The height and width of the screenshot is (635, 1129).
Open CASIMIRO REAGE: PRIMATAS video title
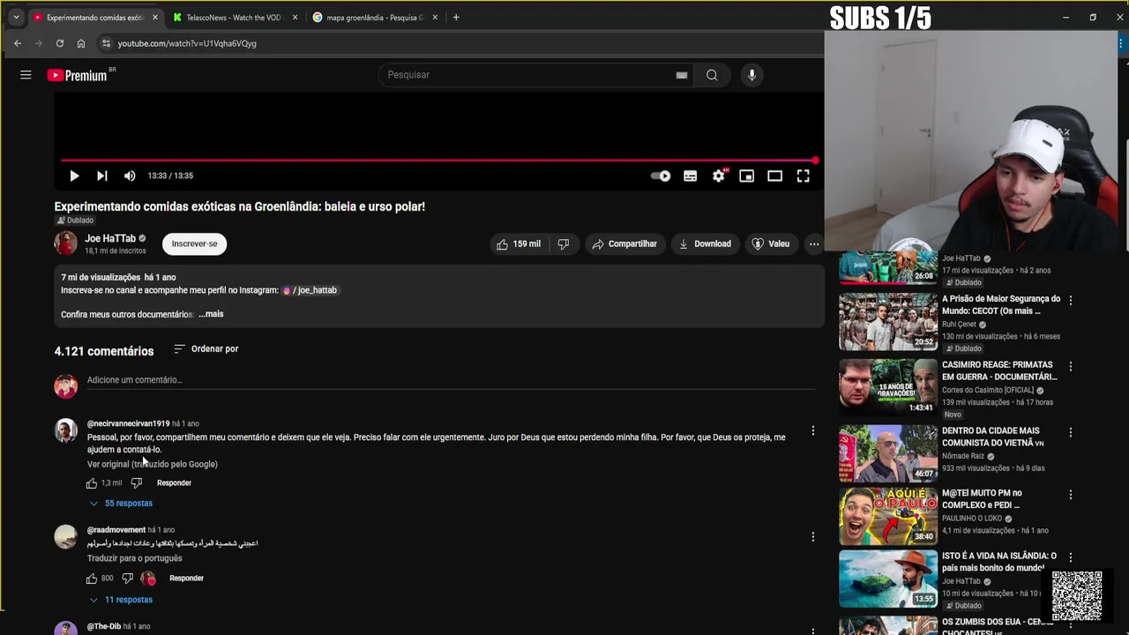pos(999,371)
